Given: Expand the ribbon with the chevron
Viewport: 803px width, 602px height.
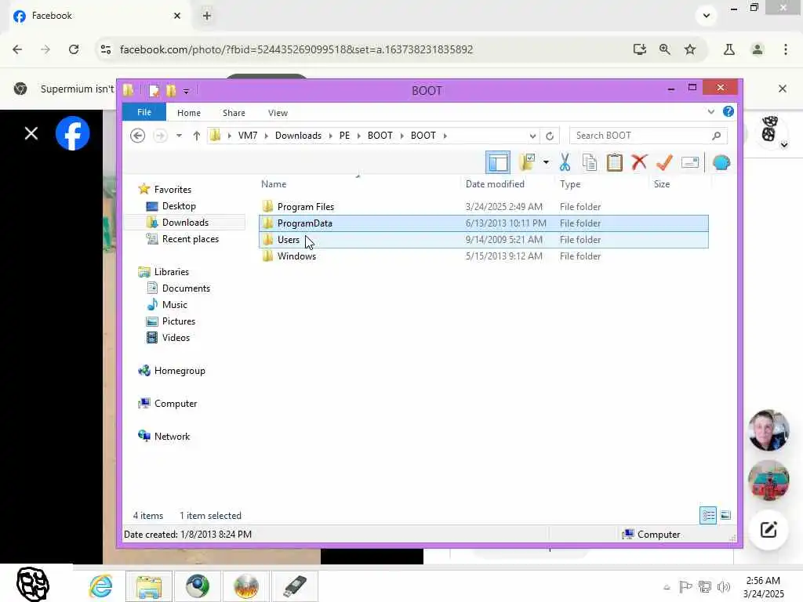Looking at the screenshot, I should [x=710, y=111].
